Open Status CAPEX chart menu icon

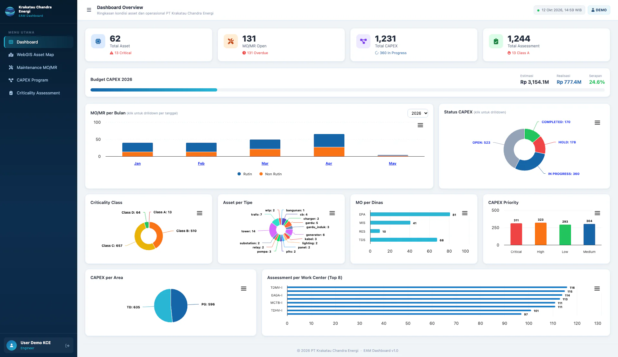(597, 123)
